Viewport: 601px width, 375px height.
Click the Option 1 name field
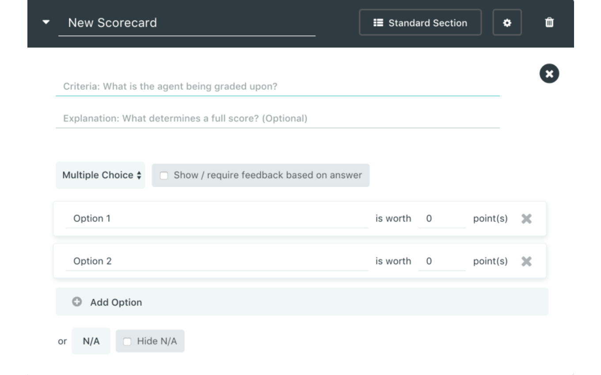pyautogui.click(x=217, y=219)
